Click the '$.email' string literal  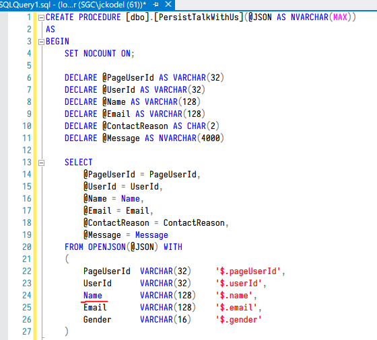point(236,308)
